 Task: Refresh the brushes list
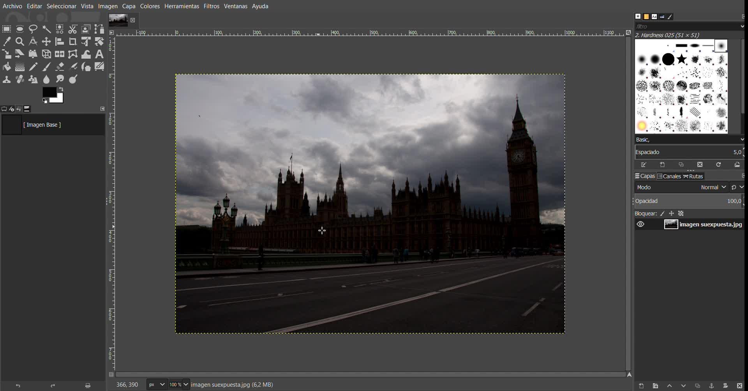tap(718, 165)
